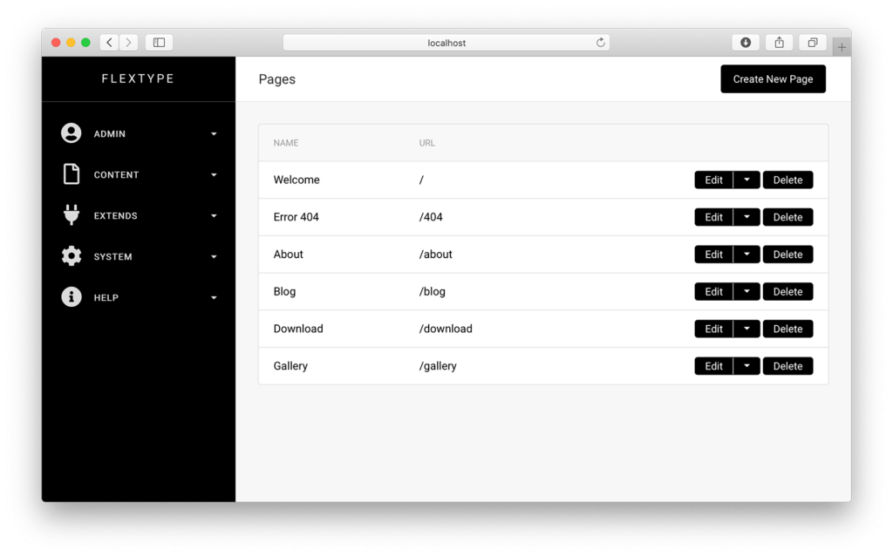Select EXTENDS in the sidebar
Image resolution: width=893 pixels, height=557 pixels.
[116, 216]
